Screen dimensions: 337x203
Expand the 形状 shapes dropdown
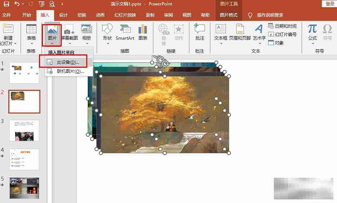[108, 44]
